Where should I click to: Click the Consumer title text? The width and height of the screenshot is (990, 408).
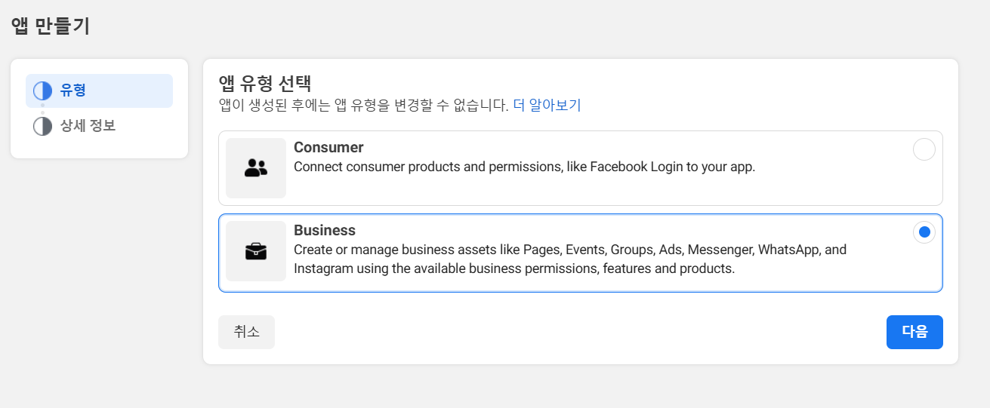point(328,147)
